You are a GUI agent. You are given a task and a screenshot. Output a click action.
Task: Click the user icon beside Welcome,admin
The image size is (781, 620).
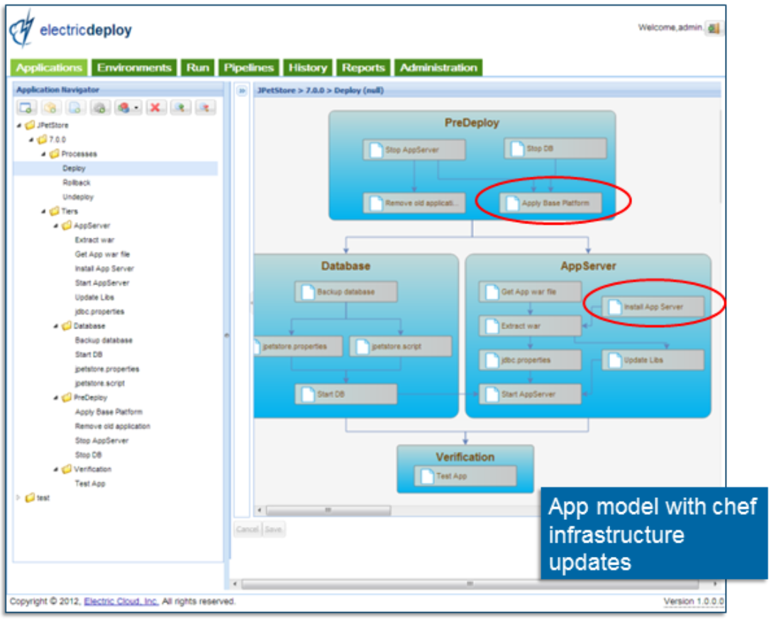pos(714,28)
